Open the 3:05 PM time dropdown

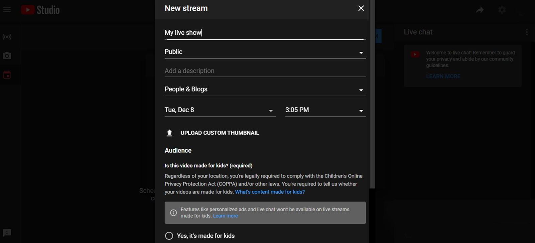(x=325, y=110)
